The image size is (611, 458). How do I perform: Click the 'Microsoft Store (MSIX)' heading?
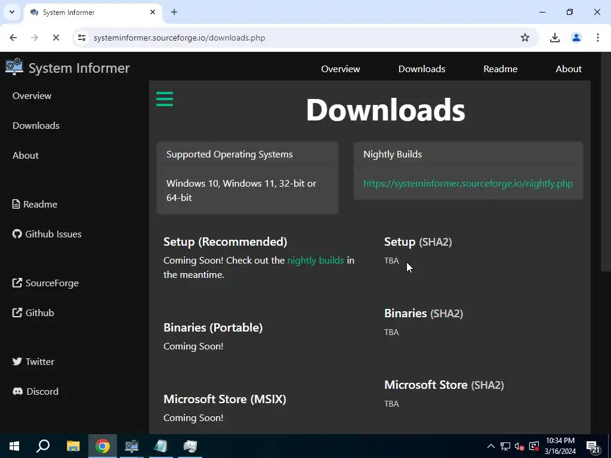click(225, 399)
